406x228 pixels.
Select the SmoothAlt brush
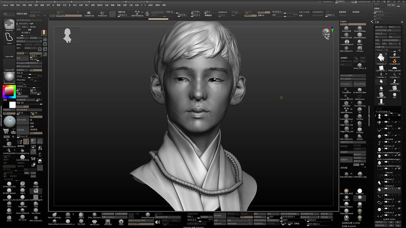[346, 29]
